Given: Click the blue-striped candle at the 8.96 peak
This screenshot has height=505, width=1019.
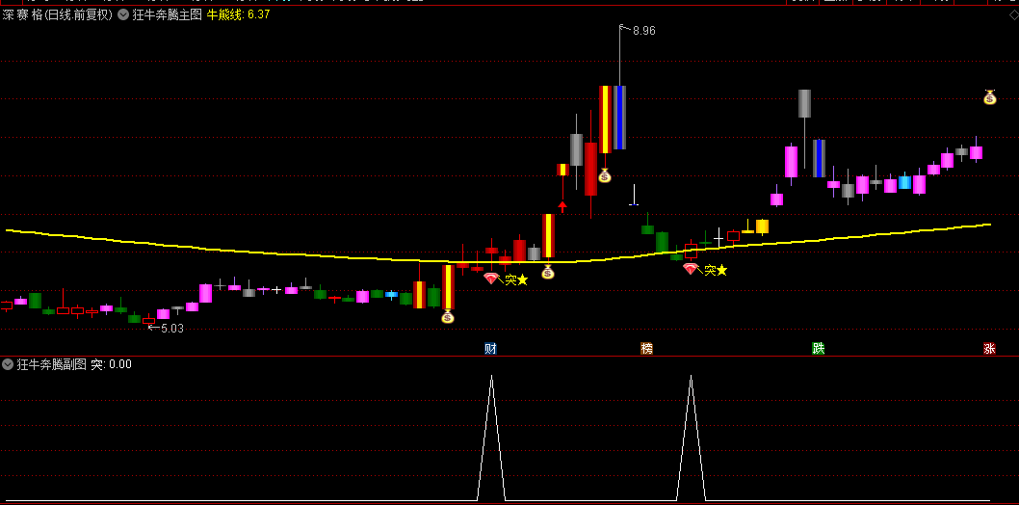Looking at the screenshot, I should point(619,117).
